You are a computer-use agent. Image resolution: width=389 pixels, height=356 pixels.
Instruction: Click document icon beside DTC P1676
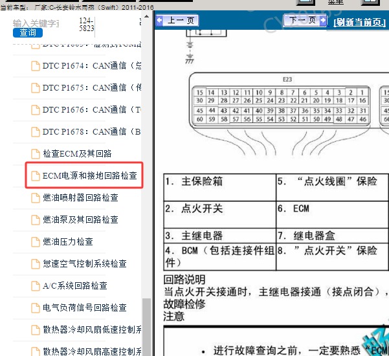coord(36,110)
